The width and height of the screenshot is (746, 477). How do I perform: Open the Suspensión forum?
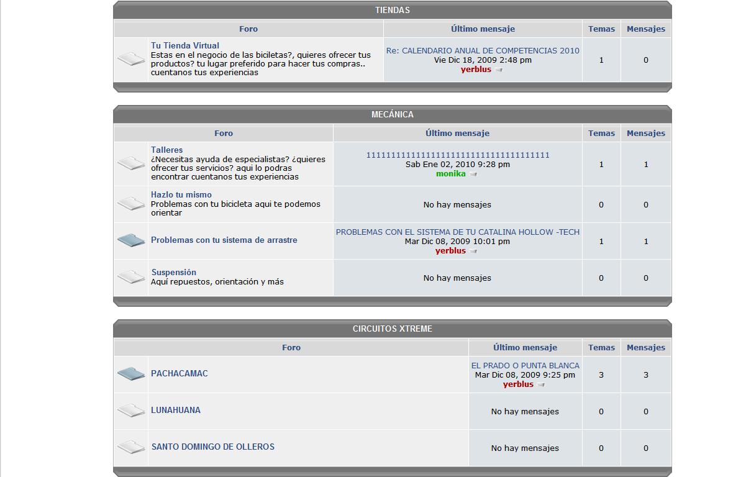(174, 272)
